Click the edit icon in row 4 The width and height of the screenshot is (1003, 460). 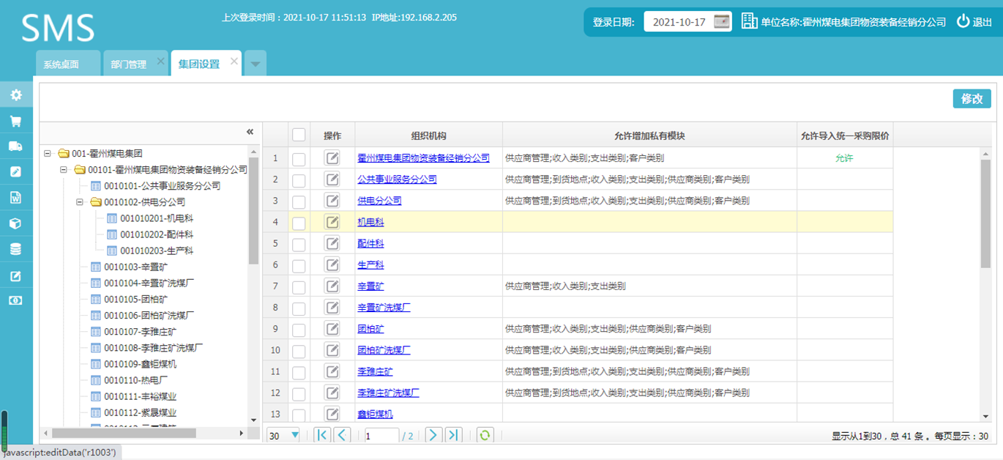click(x=332, y=222)
